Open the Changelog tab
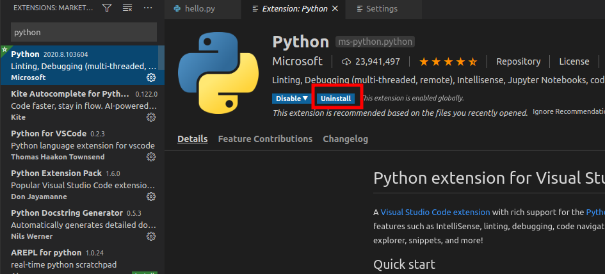The width and height of the screenshot is (605, 274). [345, 139]
